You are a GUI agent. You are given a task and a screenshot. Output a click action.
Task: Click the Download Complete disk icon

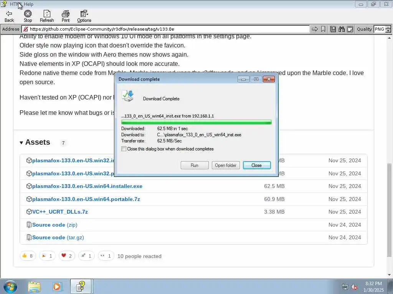(127, 96)
